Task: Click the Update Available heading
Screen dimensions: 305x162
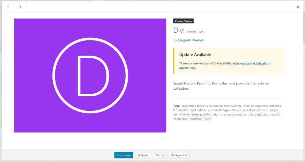Action: (x=195, y=55)
